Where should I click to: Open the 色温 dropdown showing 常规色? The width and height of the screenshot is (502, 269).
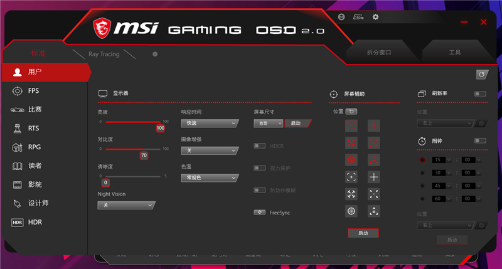coord(210,178)
